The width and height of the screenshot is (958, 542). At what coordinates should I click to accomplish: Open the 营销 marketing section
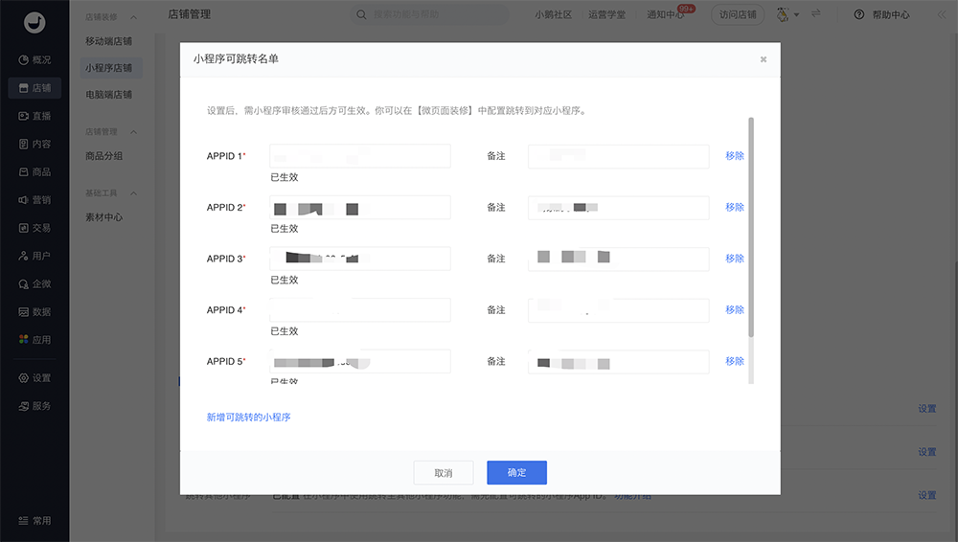[x=24, y=200]
